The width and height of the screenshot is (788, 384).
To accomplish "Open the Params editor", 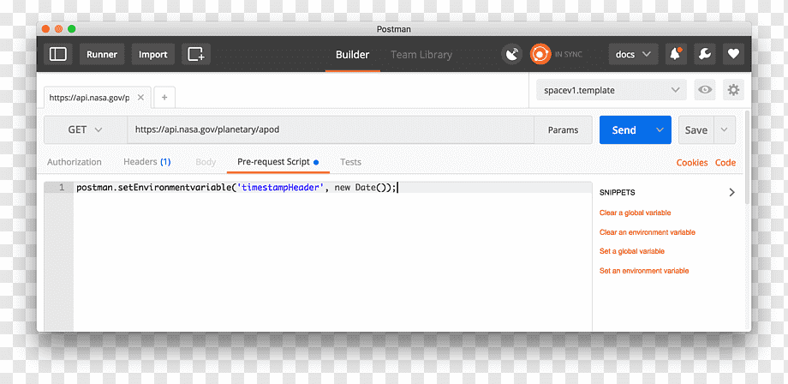I will click(563, 129).
